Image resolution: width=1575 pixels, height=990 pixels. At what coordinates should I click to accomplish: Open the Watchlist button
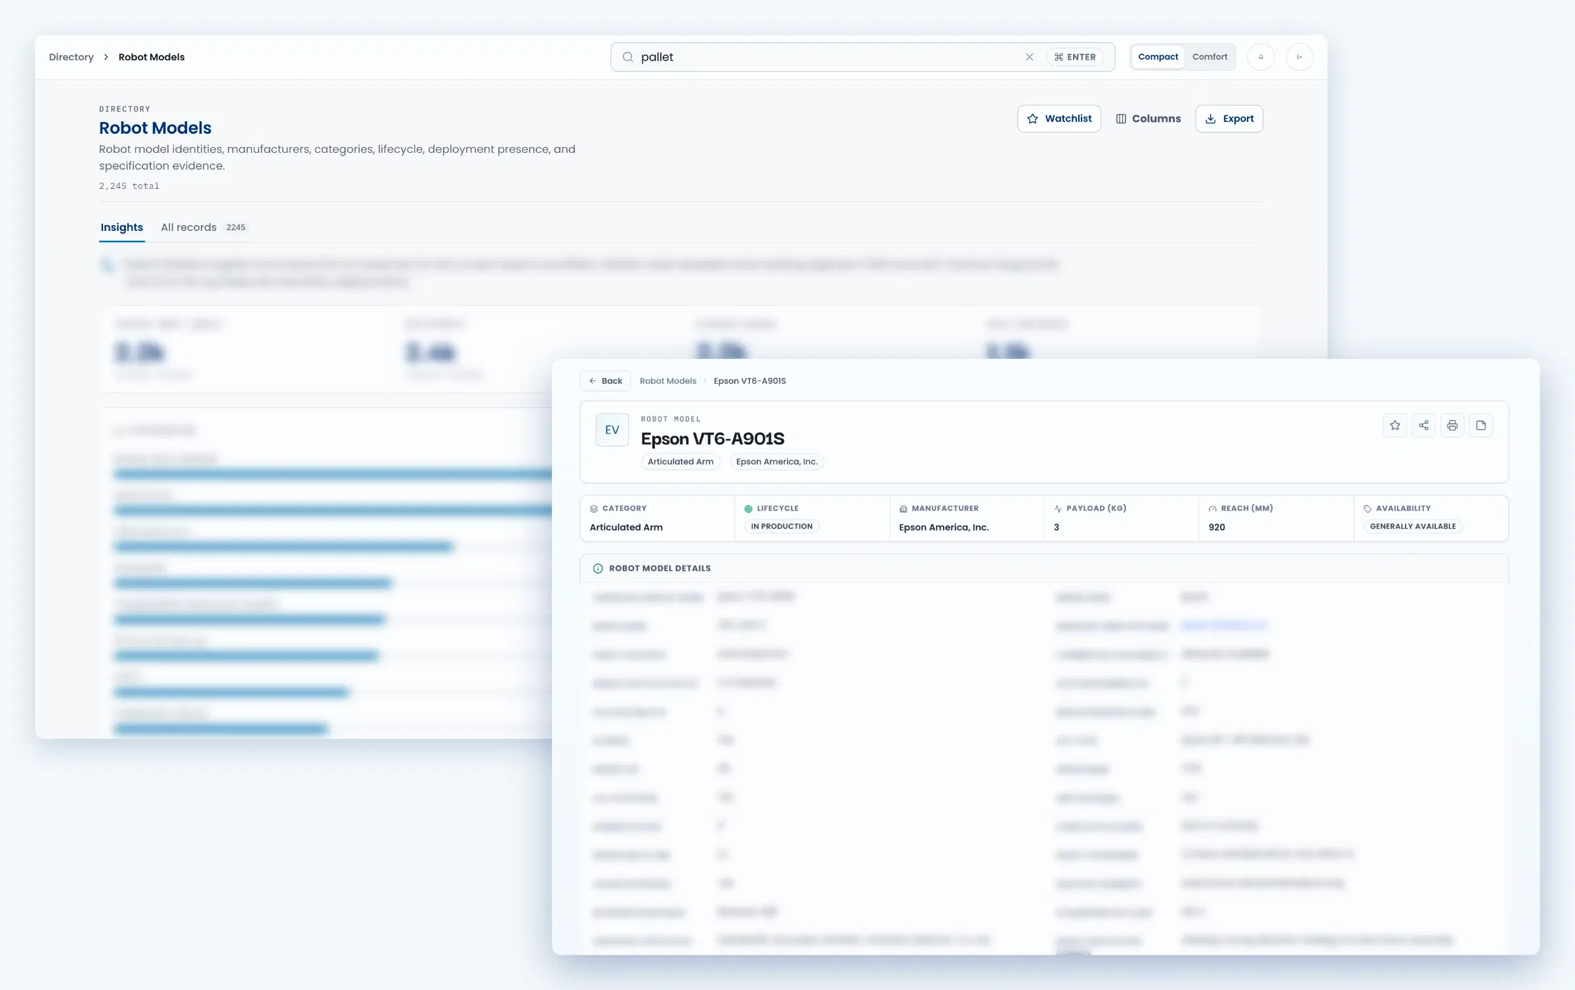(1059, 119)
